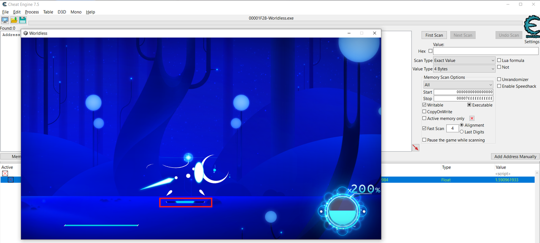Click the Fast Scan alignment value field
The width and height of the screenshot is (540, 243).
click(452, 129)
